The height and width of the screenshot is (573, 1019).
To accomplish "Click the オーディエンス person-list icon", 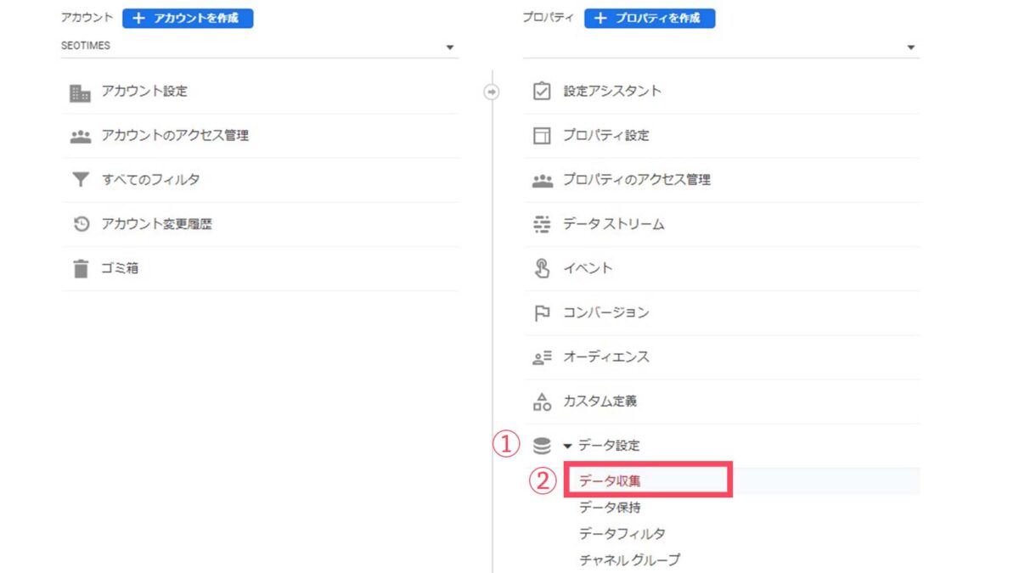I will pyautogui.click(x=541, y=357).
